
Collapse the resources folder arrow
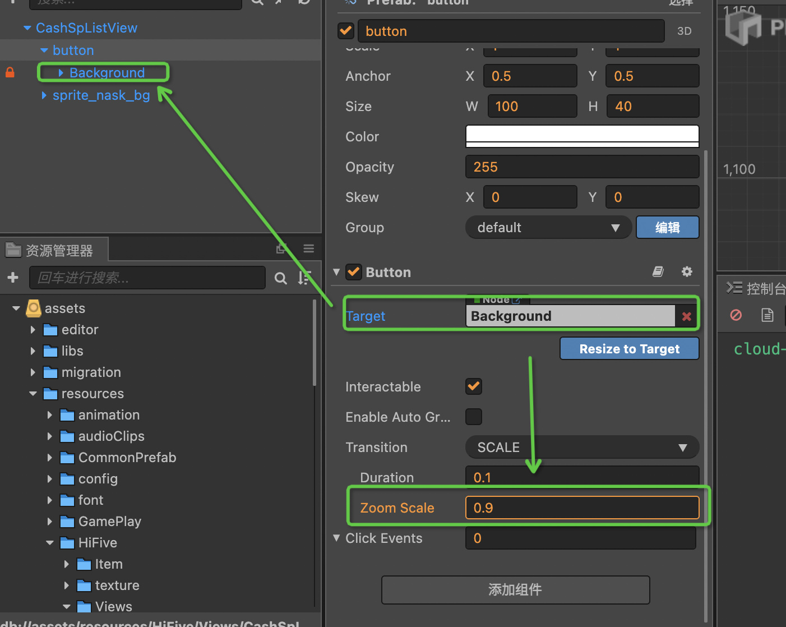[x=33, y=394]
